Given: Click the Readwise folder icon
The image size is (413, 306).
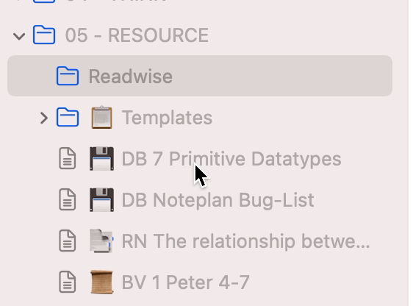Looking at the screenshot, I should pyautogui.click(x=68, y=76).
